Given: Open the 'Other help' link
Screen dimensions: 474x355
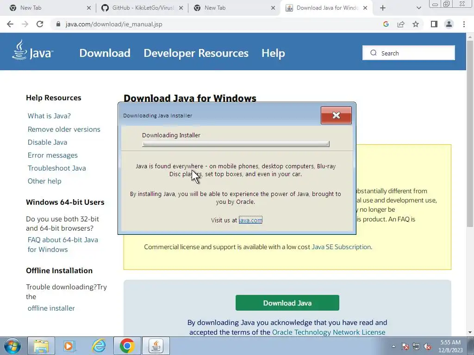Looking at the screenshot, I should tap(44, 181).
